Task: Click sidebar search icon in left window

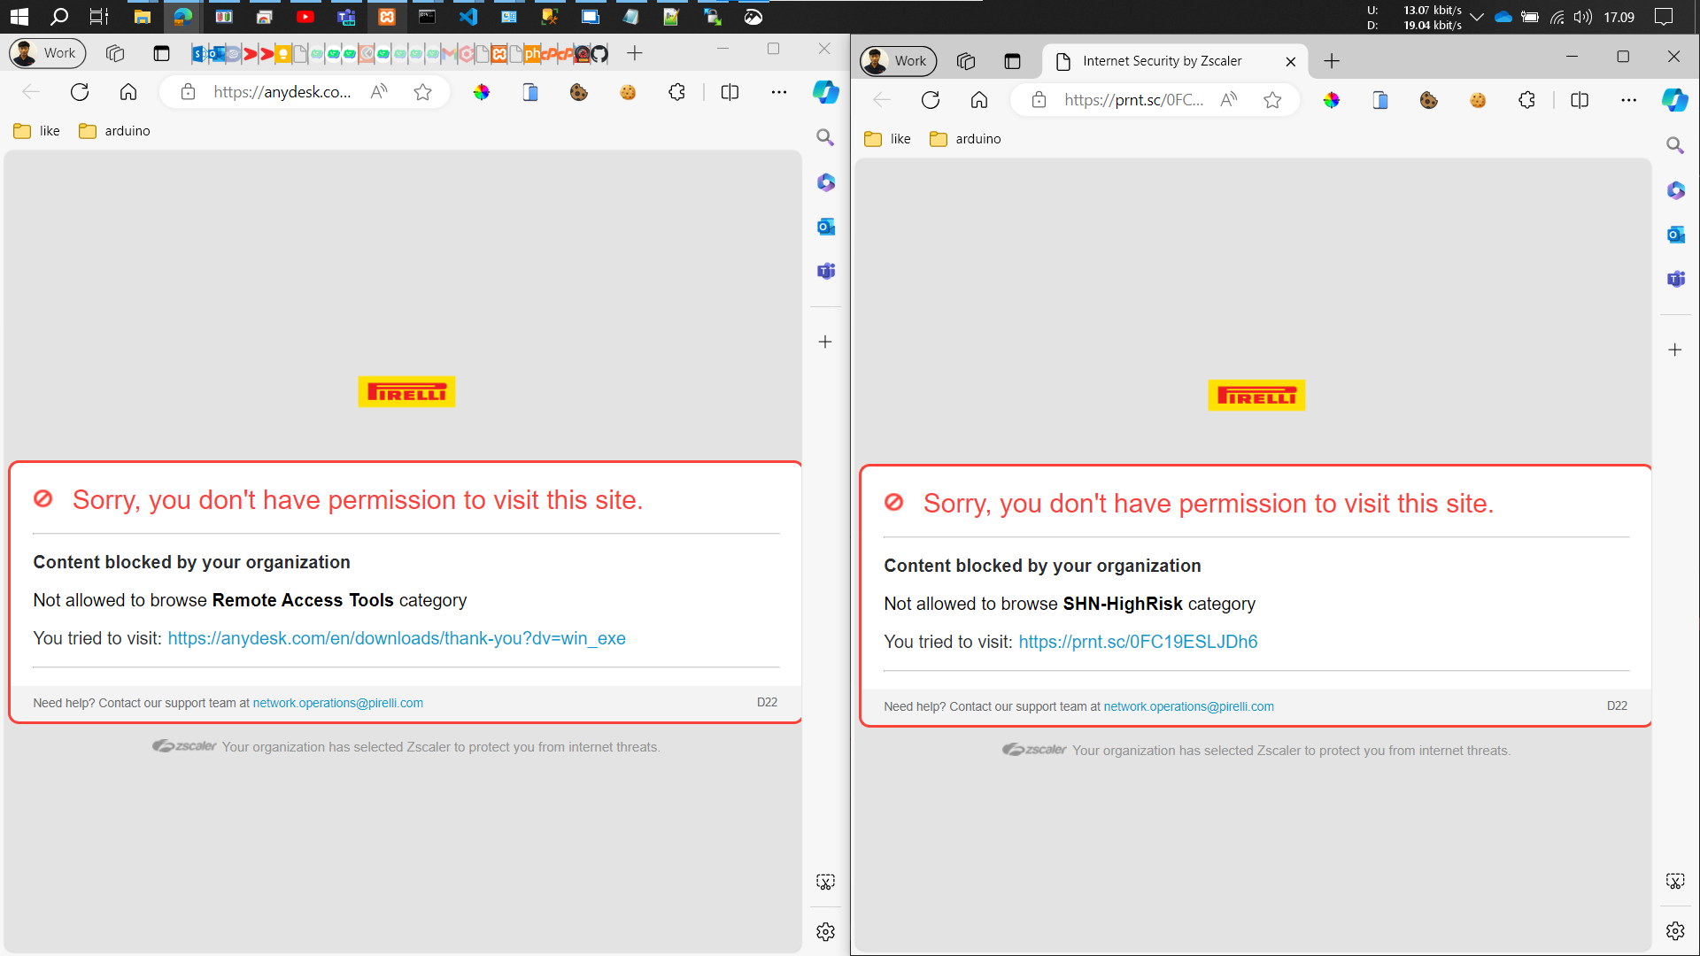Action: 825,137
